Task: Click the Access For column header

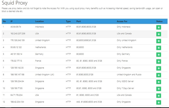Action: tap(122, 21)
